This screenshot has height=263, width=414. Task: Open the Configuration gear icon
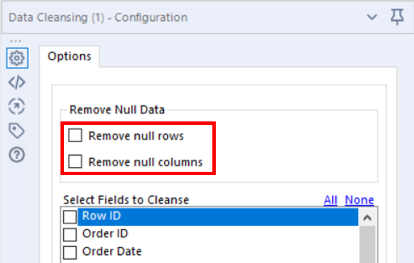pos(17,58)
